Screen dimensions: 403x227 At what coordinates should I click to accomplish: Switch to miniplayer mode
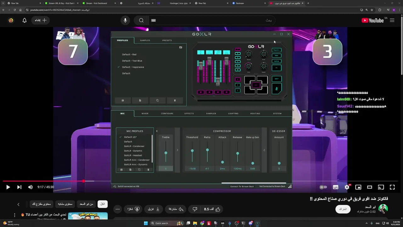pyautogui.click(x=358, y=187)
